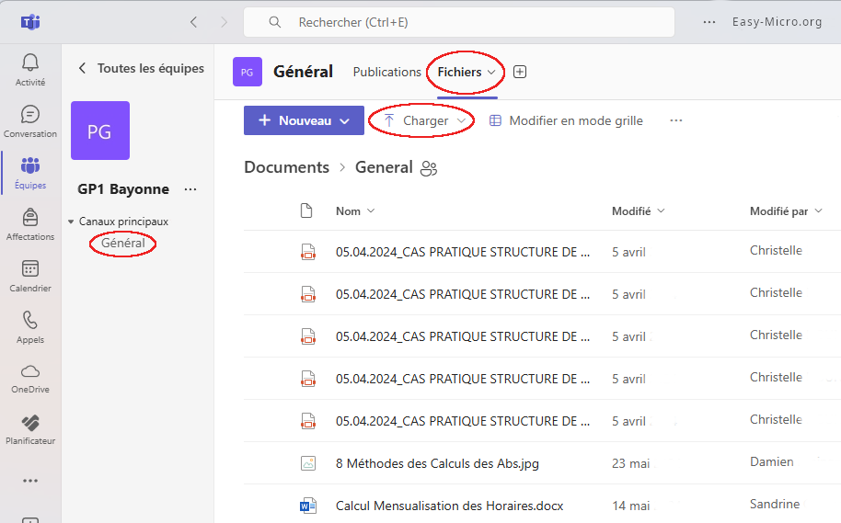Viewport: 841px width, 523px height.
Task: Click the add tab plus icon
Action: pyautogui.click(x=520, y=72)
